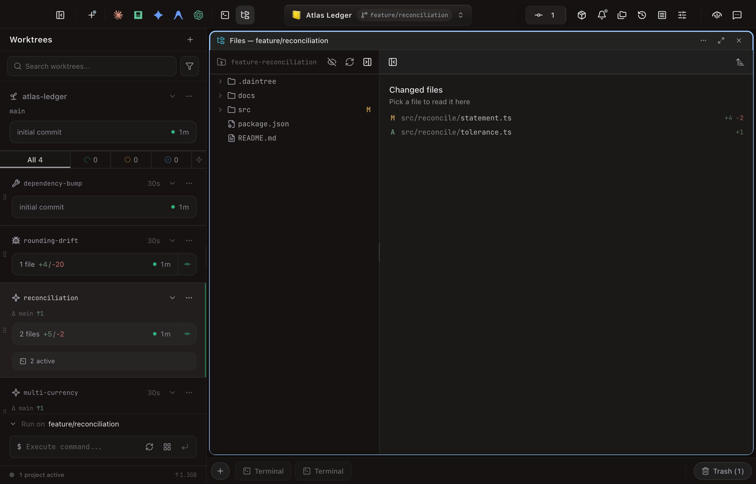
Task: Toggle the lightning quick-filter button
Action: point(199,160)
